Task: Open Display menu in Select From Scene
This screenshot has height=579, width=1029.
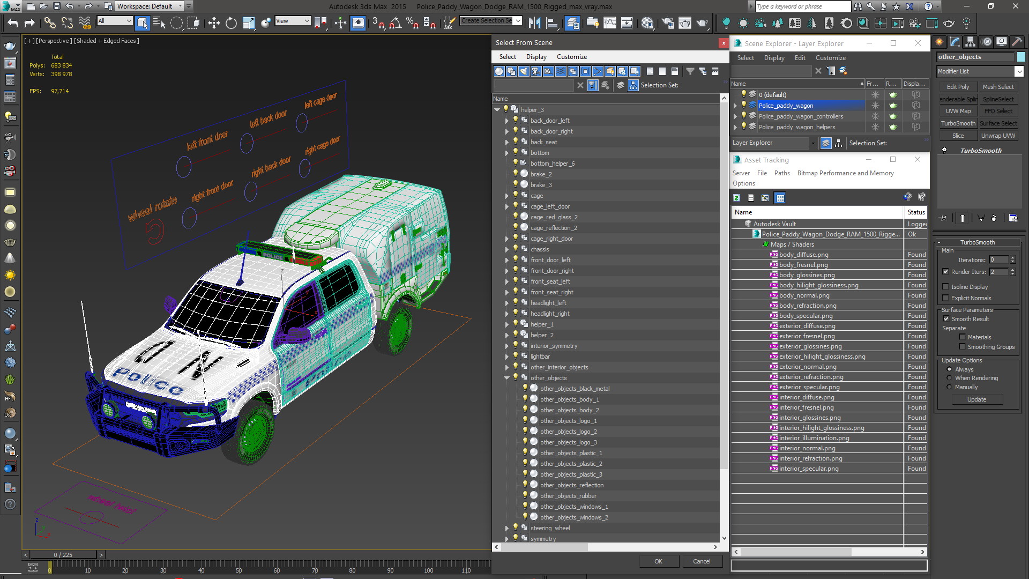Action: (x=536, y=57)
